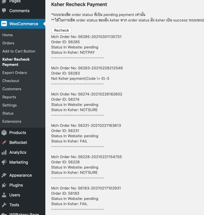
Task: Click Mch Order No 56231-20210221163613
Action: tap(86, 125)
